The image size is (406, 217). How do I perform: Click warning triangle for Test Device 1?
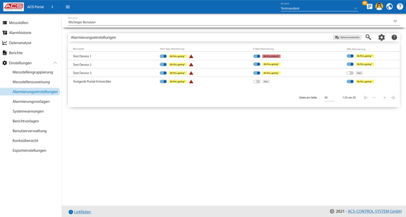pos(191,56)
